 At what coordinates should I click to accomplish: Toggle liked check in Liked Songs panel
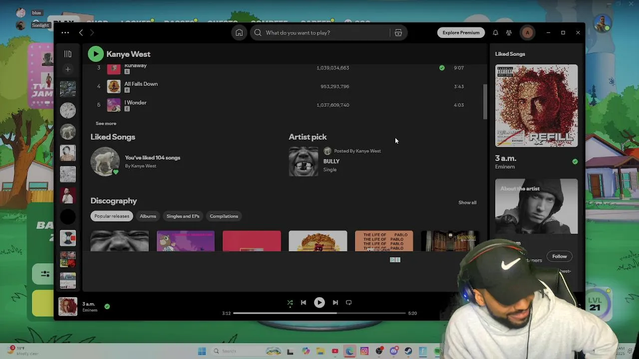575,162
